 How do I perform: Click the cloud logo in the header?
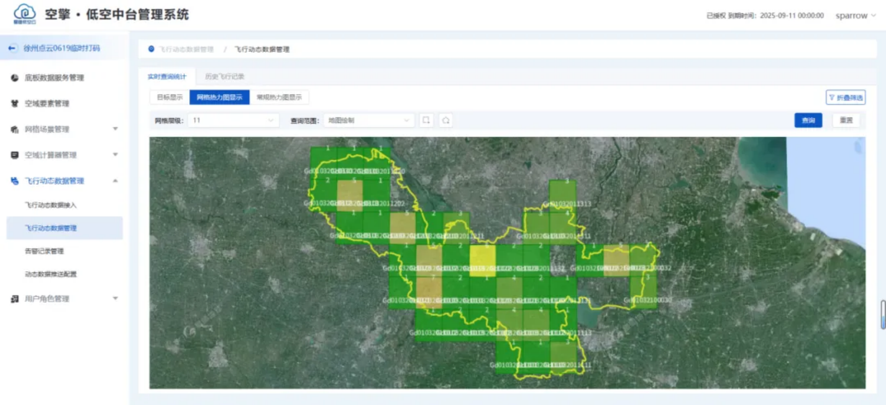[x=25, y=14]
